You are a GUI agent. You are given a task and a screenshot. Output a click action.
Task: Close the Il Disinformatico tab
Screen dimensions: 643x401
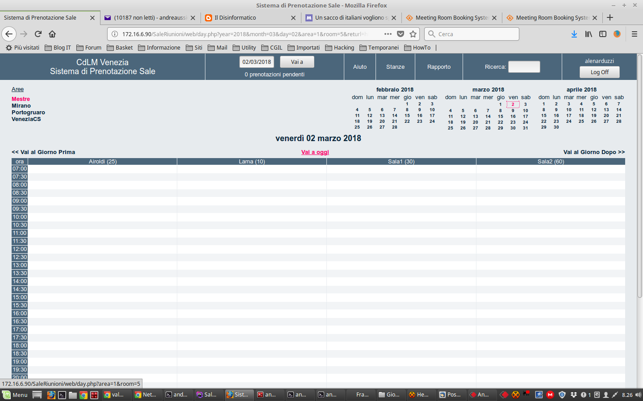293,18
